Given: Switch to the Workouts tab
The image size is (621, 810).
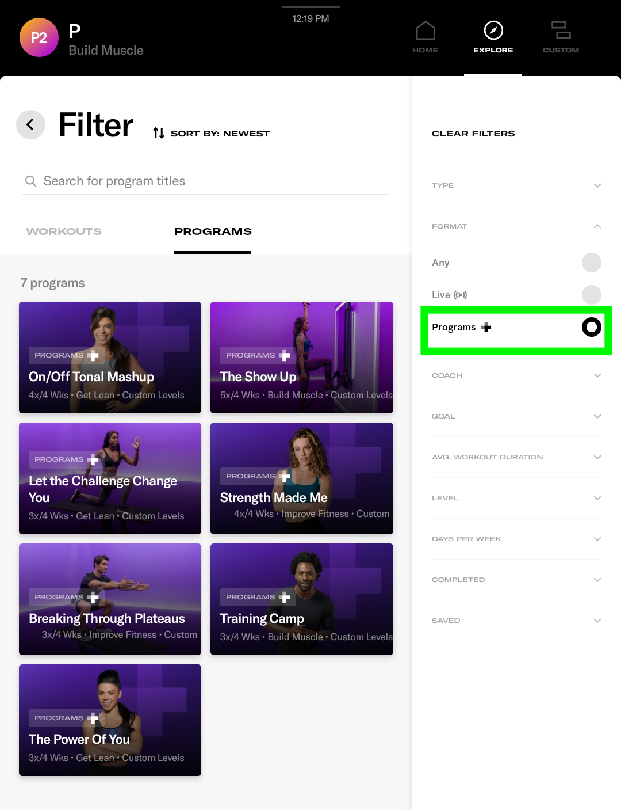Looking at the screenshot, I should tap(64, 231).
